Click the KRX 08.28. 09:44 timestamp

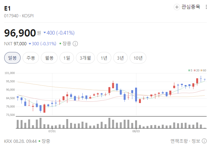tap(20, 141)
